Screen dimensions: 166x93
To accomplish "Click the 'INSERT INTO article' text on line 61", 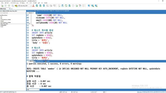I will [42, 50].
